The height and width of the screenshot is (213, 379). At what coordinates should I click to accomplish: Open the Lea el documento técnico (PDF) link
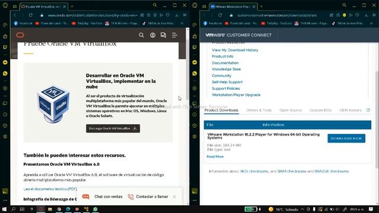(x=50, y=189)
